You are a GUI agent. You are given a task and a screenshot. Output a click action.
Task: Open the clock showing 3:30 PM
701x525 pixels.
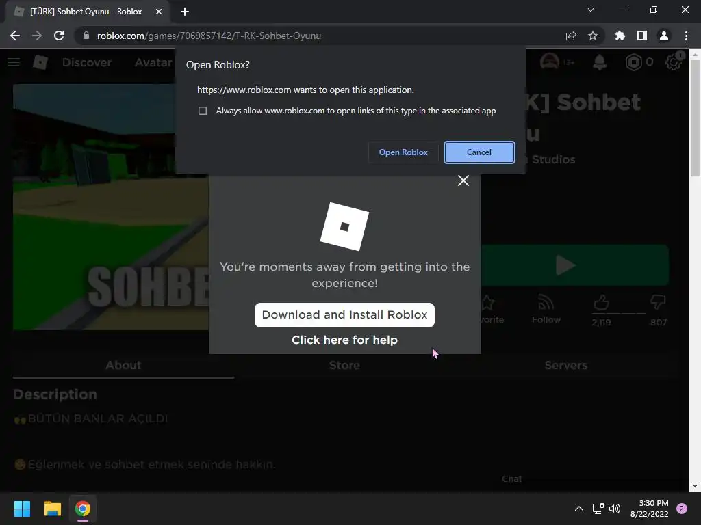coord(649,509)
